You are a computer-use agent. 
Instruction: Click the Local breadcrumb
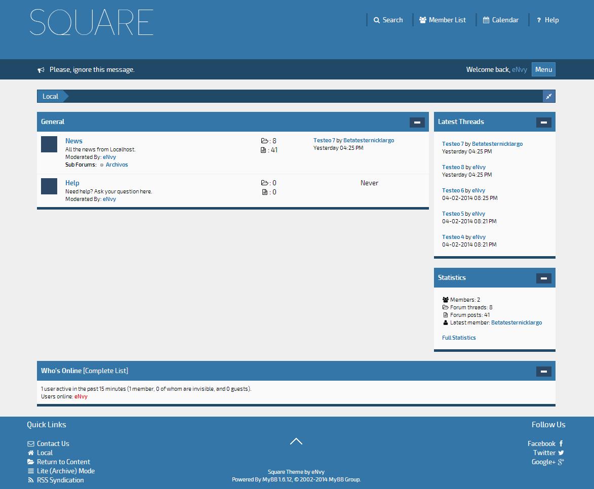coord(50,96)
